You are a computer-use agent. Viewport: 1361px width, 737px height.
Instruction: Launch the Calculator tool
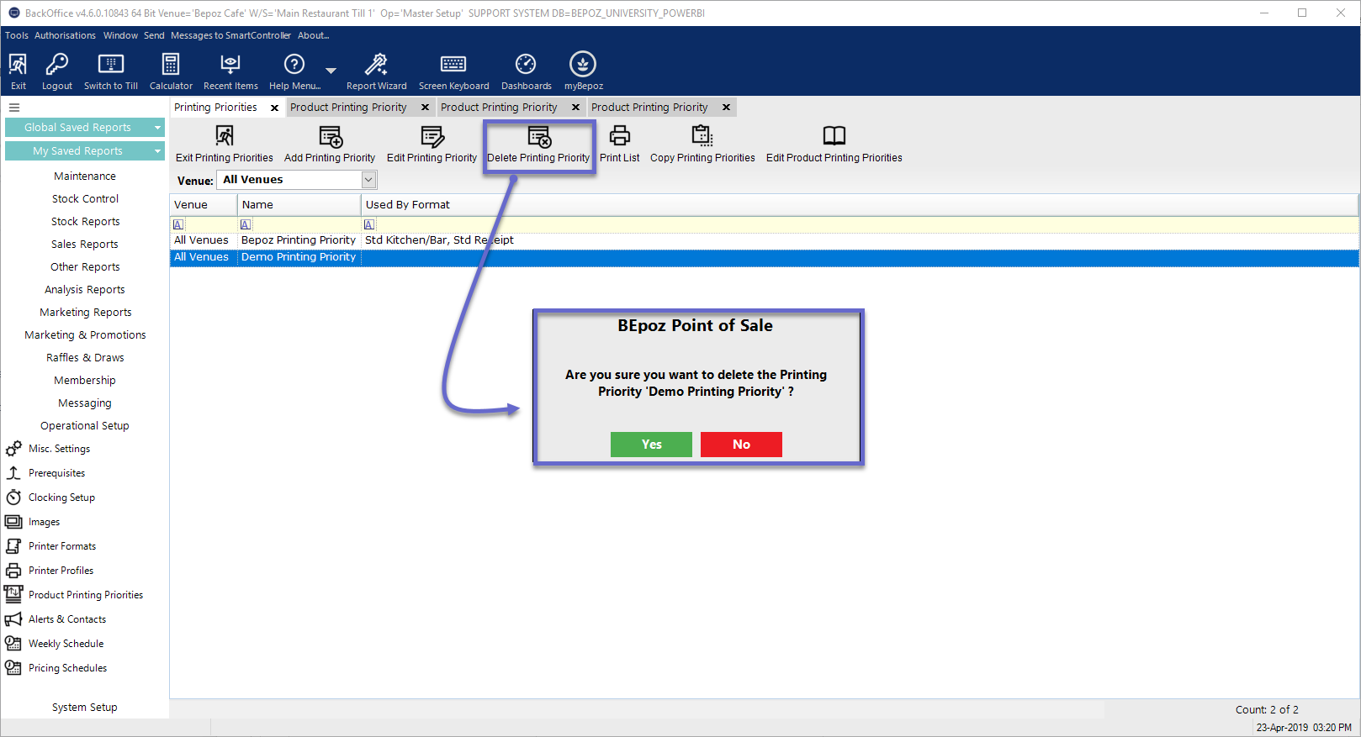point(171,71)
